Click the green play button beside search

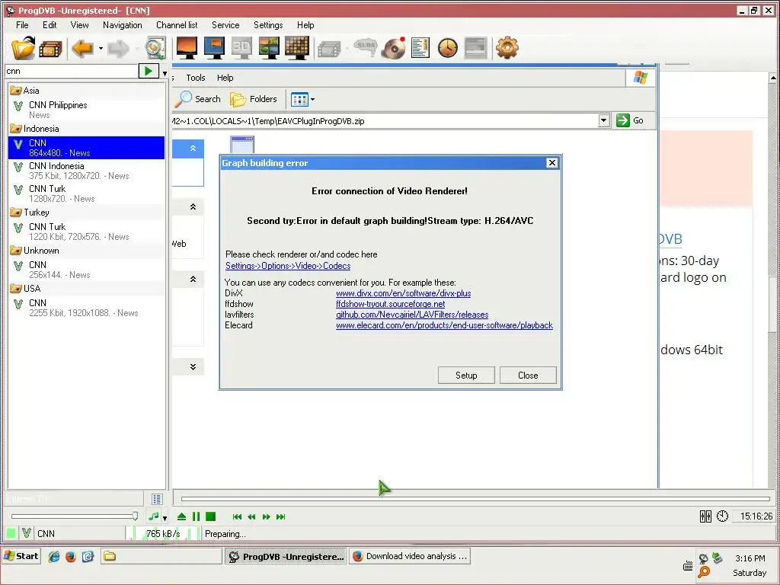149,71
